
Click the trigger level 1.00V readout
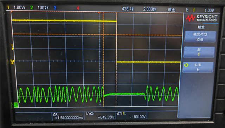[209, 10]
